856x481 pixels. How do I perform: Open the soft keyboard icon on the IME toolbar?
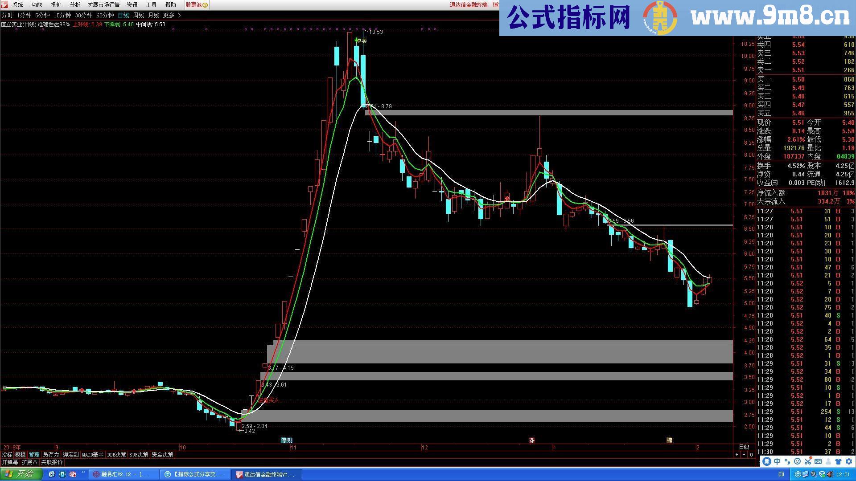pos(818,462)
